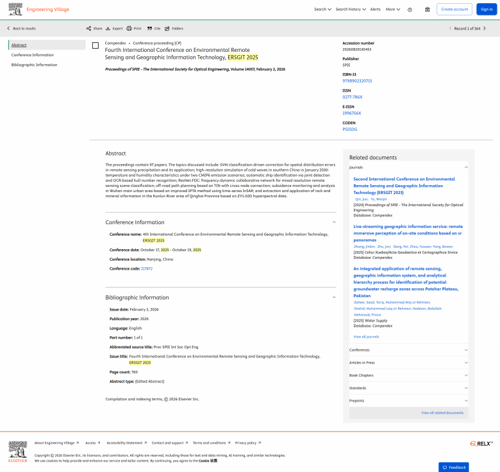Click the Print icon
This screenshot has width=500, height=472.
(129, 29)
